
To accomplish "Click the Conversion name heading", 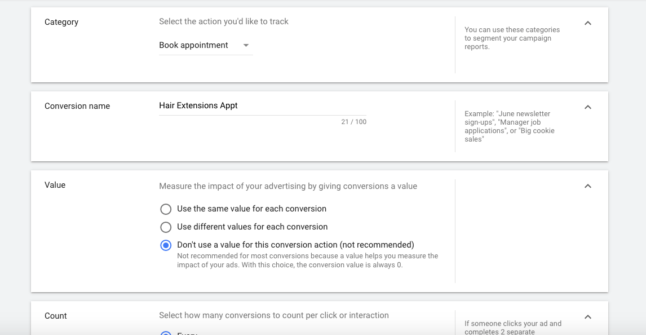I will (x=77, y=106).
